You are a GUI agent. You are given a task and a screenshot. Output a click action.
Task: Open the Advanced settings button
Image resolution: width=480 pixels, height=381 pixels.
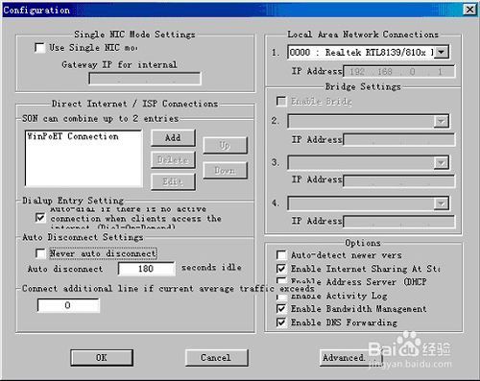point(350,357)
